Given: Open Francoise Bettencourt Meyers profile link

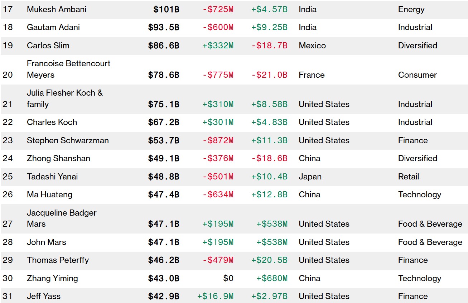Looking at the screenshot, I should tap(68, 69).
